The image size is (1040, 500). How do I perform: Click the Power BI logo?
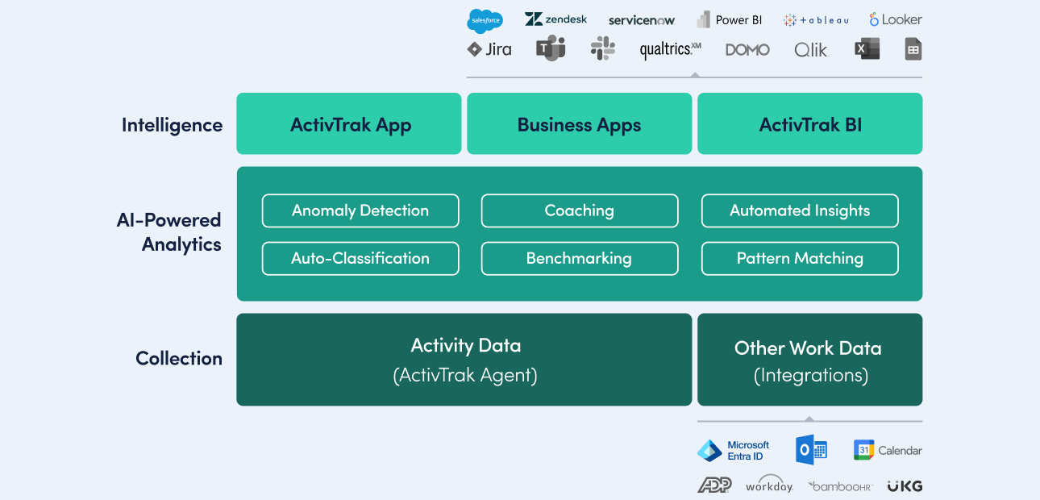coord(730,20)
